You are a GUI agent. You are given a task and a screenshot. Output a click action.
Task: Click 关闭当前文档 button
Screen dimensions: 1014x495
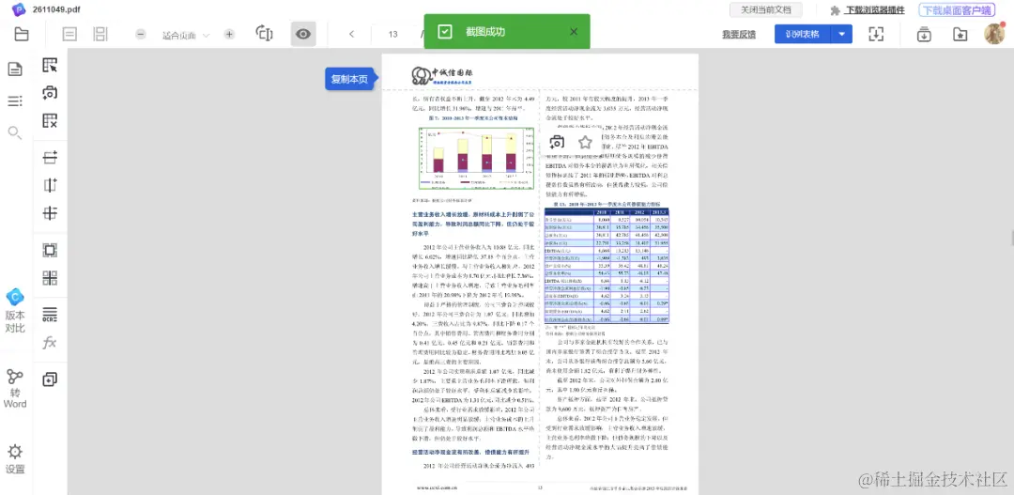coord(766,9)
